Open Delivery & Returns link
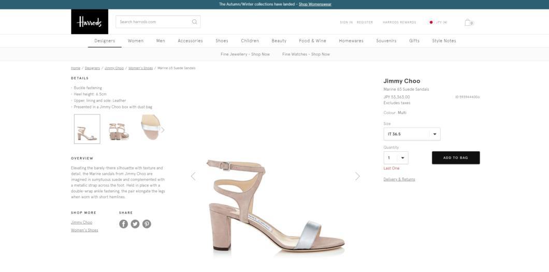 click(x=399, y=179)
